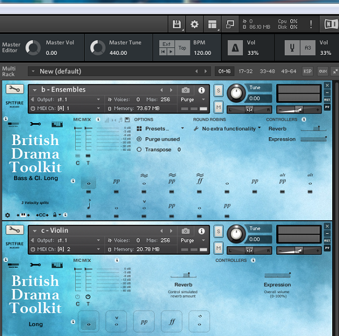Open MIDI Ch dropdown in c - Violin
The height and width of the screenshot is (336, 339).
click(66, 249)
